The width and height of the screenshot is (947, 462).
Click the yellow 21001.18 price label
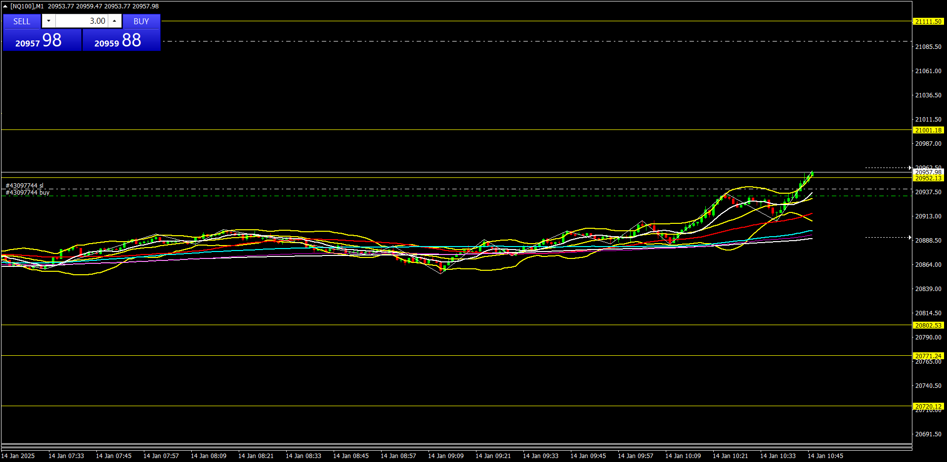928,130
